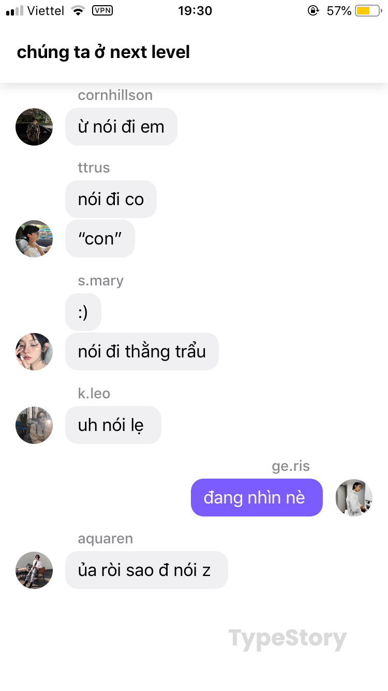Tap k.leo's profile avatar
388x691 pixels.
point(34,425)
